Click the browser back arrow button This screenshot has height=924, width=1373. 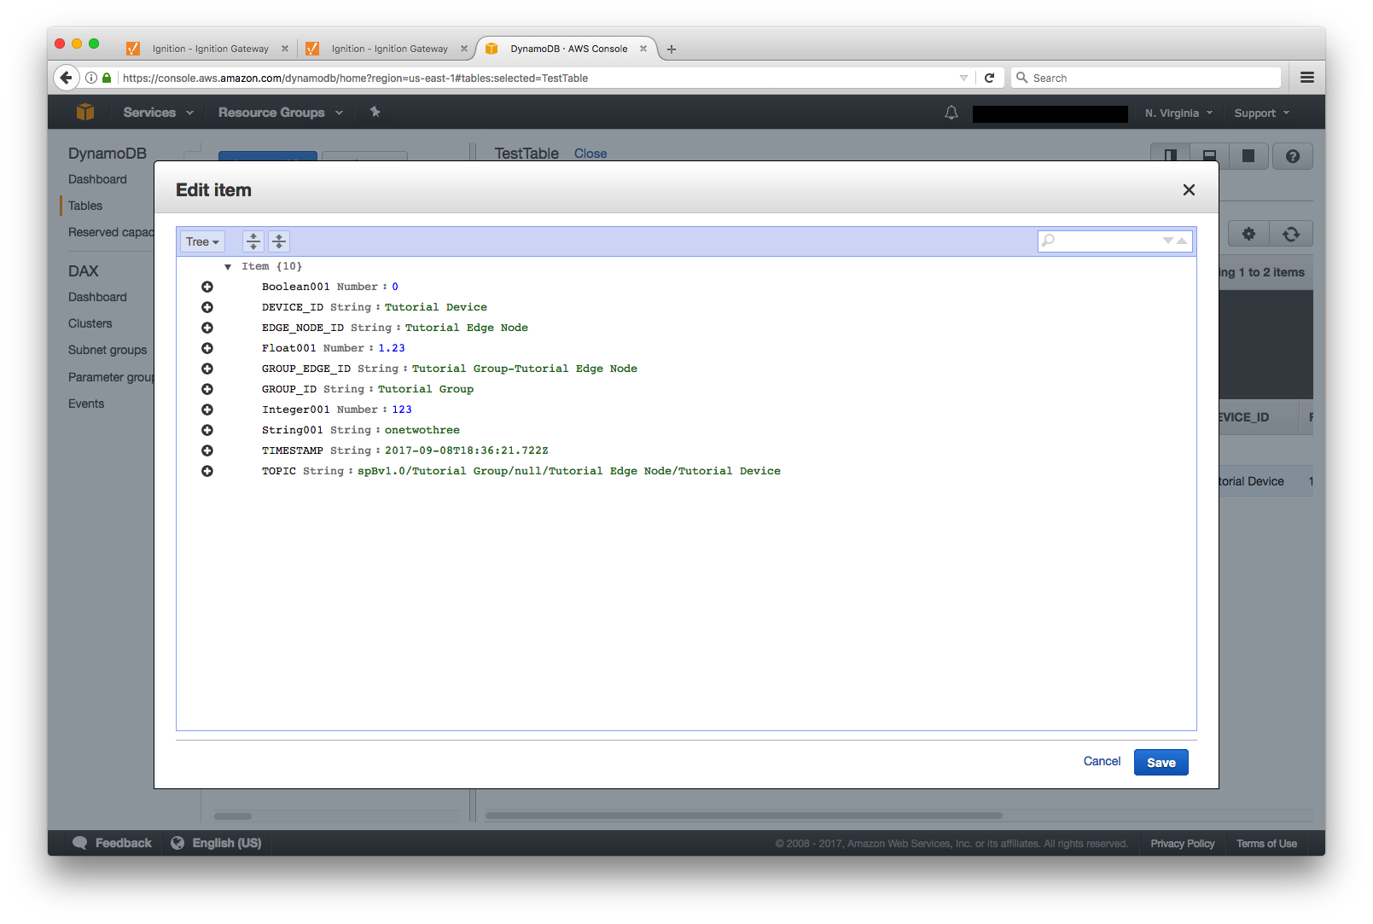[x=66, y=78]
